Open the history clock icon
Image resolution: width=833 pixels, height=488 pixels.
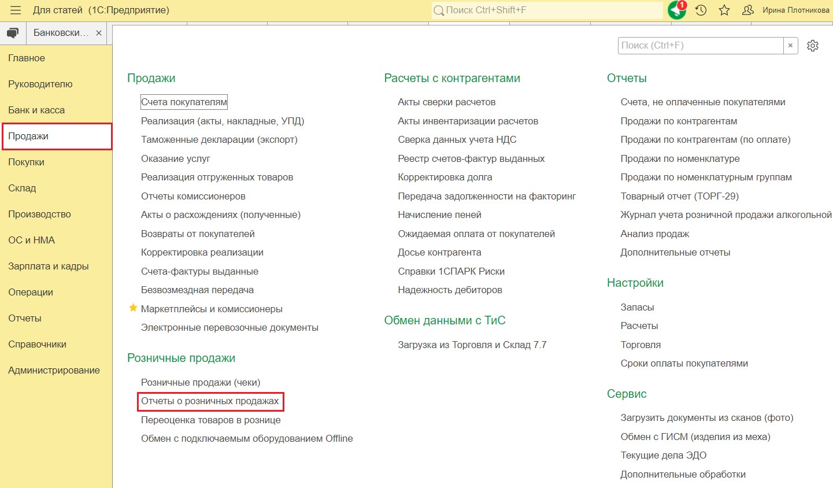point(701,10)
